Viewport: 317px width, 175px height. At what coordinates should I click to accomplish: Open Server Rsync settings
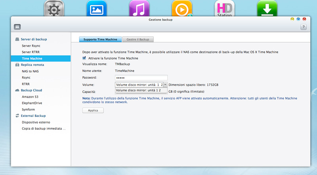(31, 46)
